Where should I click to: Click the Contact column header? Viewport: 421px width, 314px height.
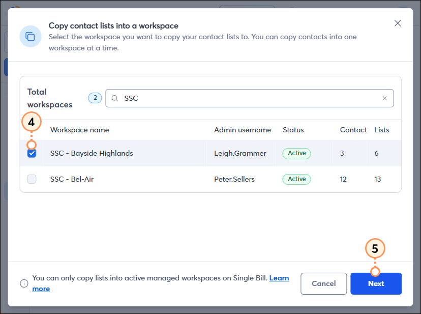coord(353,130)
